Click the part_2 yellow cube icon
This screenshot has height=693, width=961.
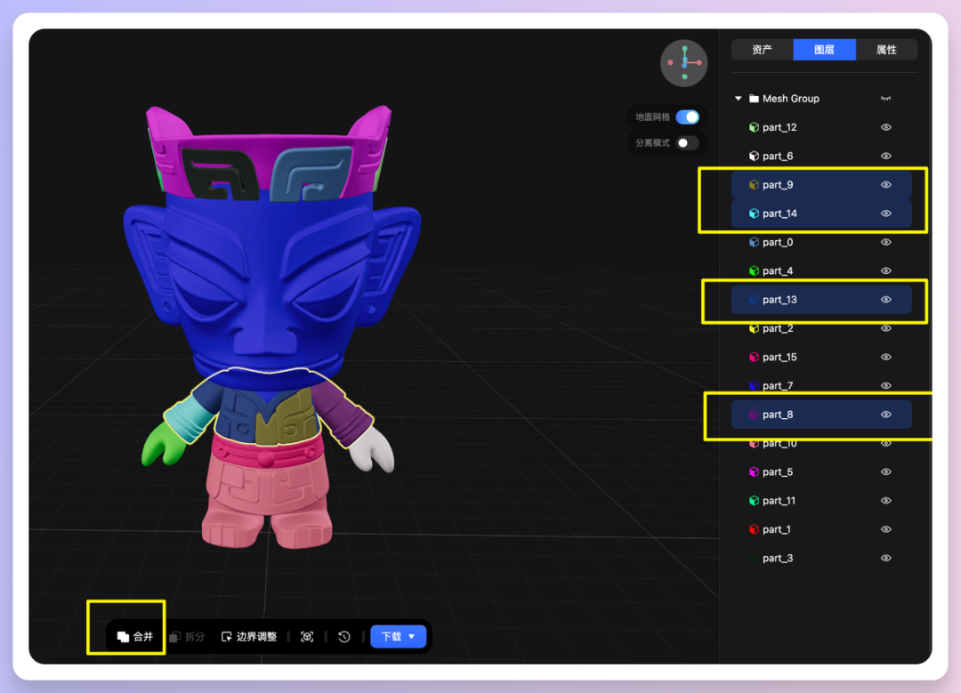[x=753, y=328]
